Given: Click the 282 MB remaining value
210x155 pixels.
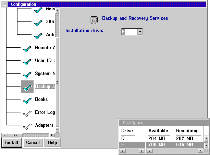Looking at the screenshot, I should click(x=185, y=139).
